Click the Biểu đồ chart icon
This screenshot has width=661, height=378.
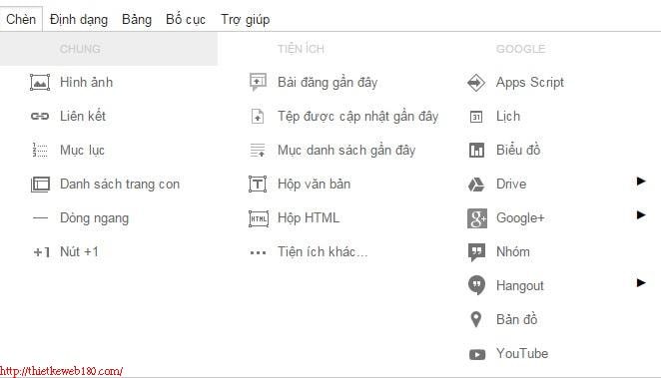(x=476, y=150)
